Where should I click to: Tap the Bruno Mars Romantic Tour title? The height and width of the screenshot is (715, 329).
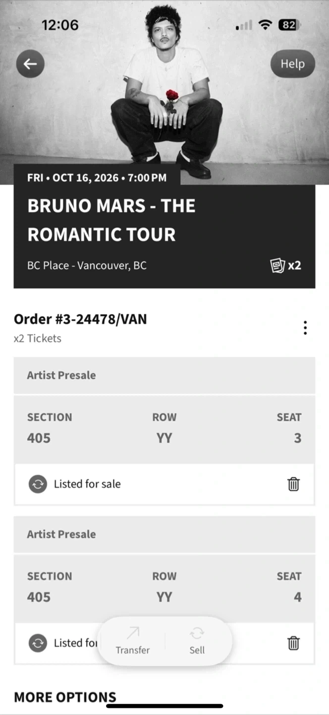111,220
